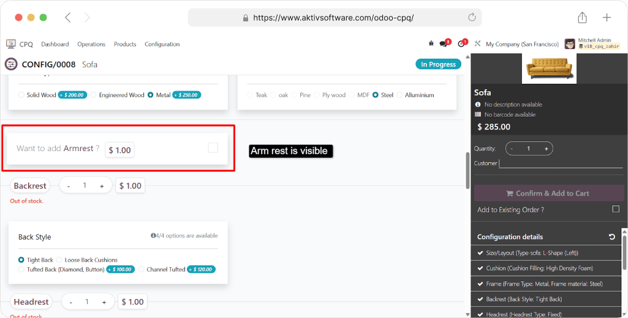Enable the Want to add Armrest checkbox

pos(213,147)
